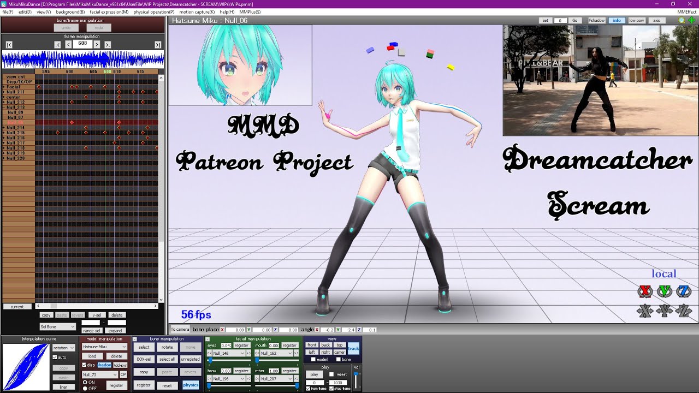The width and height of the screenshot is (699, 393).
Task: Collapse the facial manipulation panel
Action: coord(208,339)
